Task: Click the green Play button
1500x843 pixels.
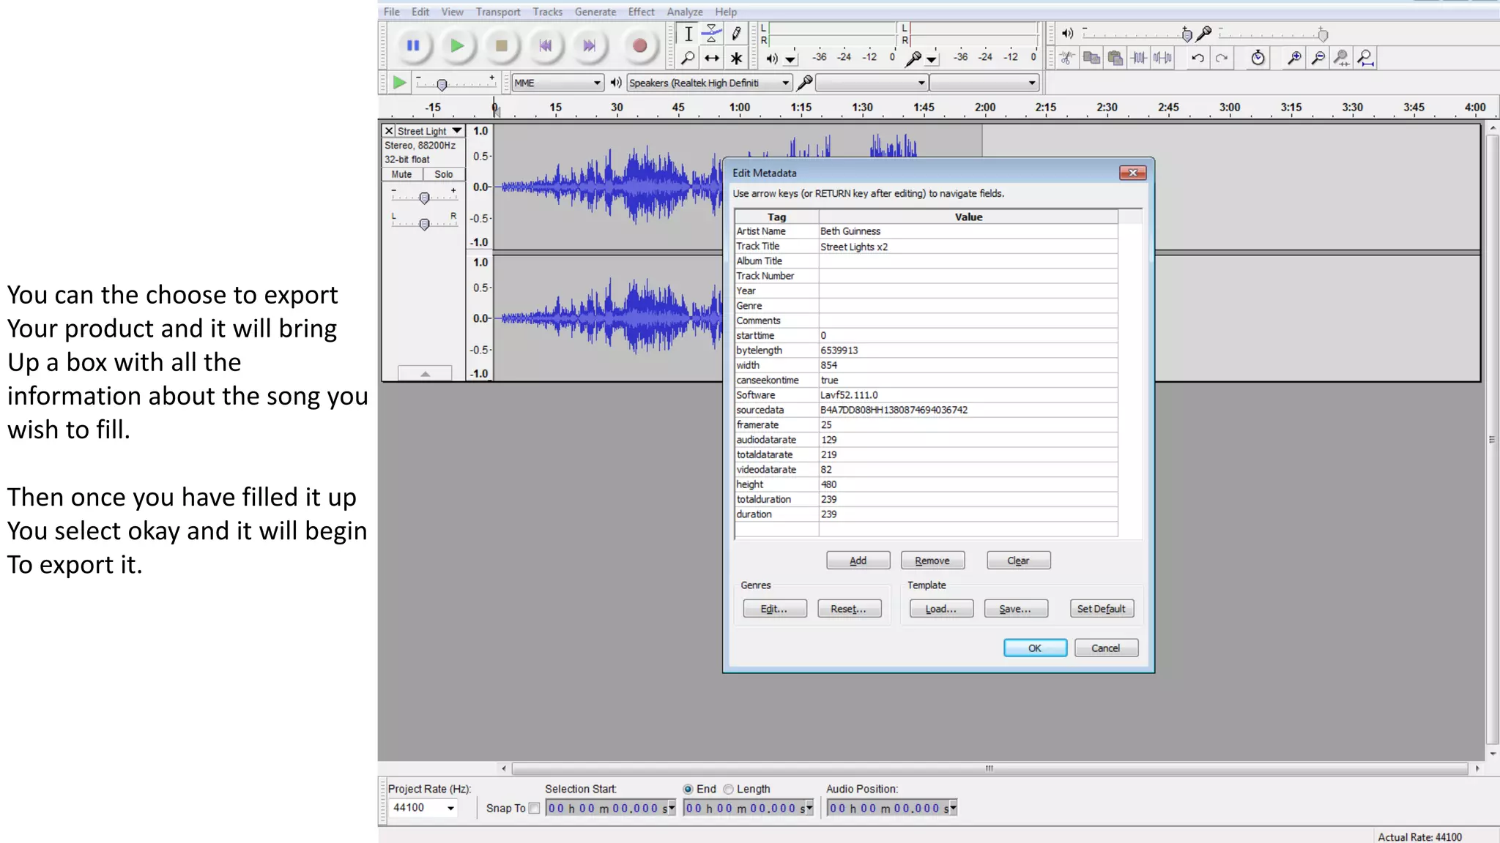Action: click(457, 45)
